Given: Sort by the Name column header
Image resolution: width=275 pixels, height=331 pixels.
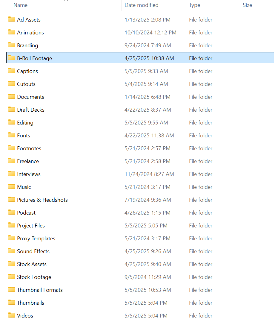Looking at the screenshot, I should 20,5.
